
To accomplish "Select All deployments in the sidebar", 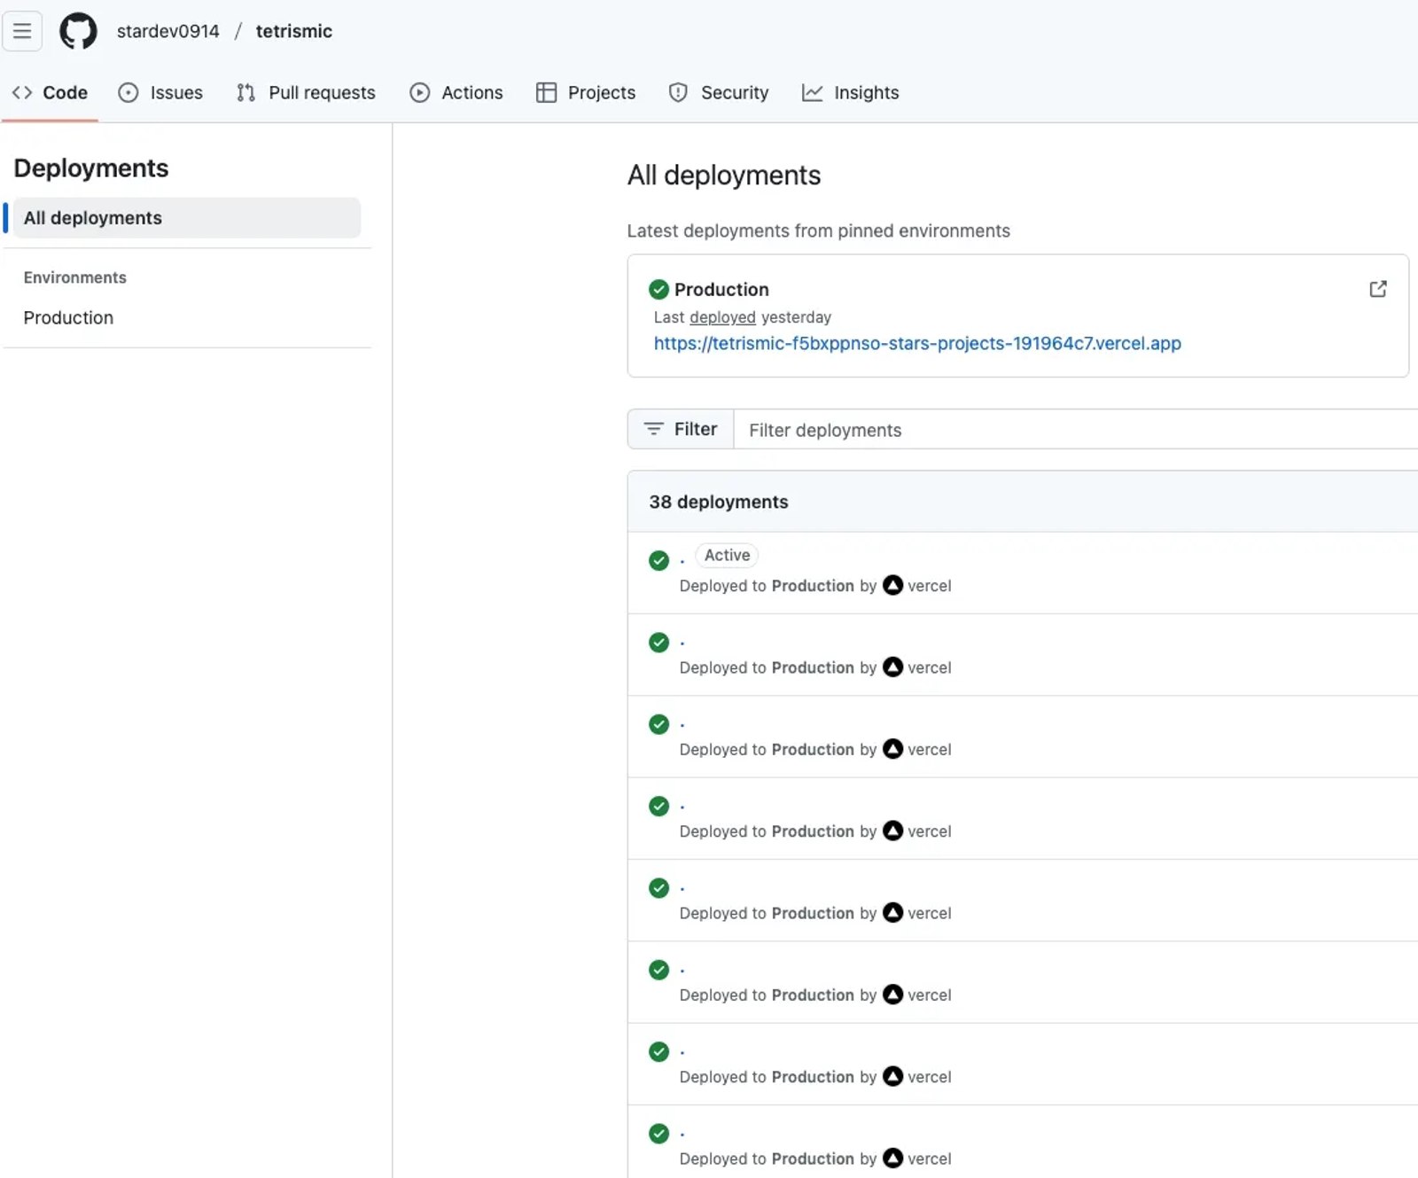I will (x=93, y=218).
